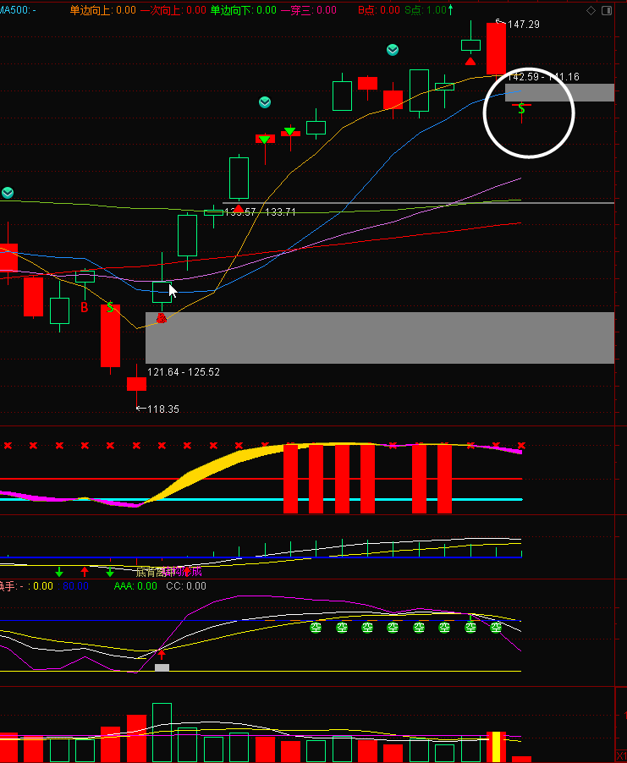This screenshot has width=627, height=763.
Task: Click the diamond icon at top right
Action: pos(591,10)
